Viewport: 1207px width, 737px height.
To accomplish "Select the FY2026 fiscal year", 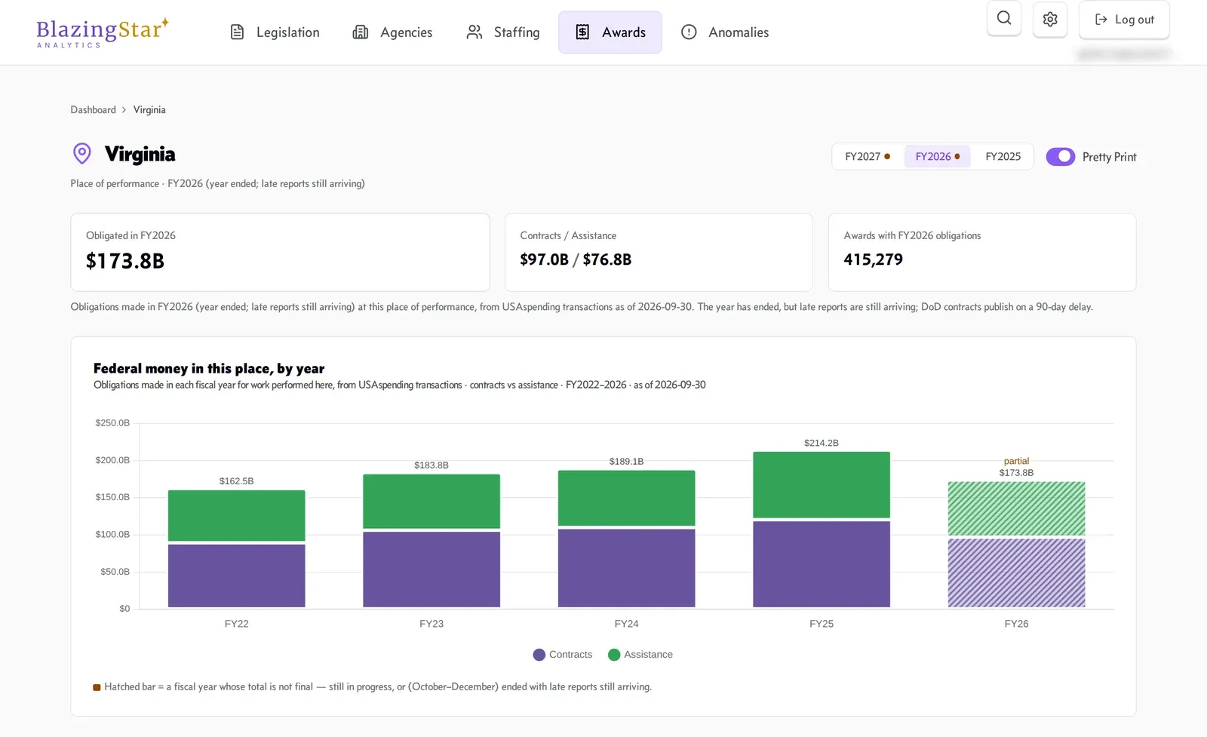I will click(938, 157).
